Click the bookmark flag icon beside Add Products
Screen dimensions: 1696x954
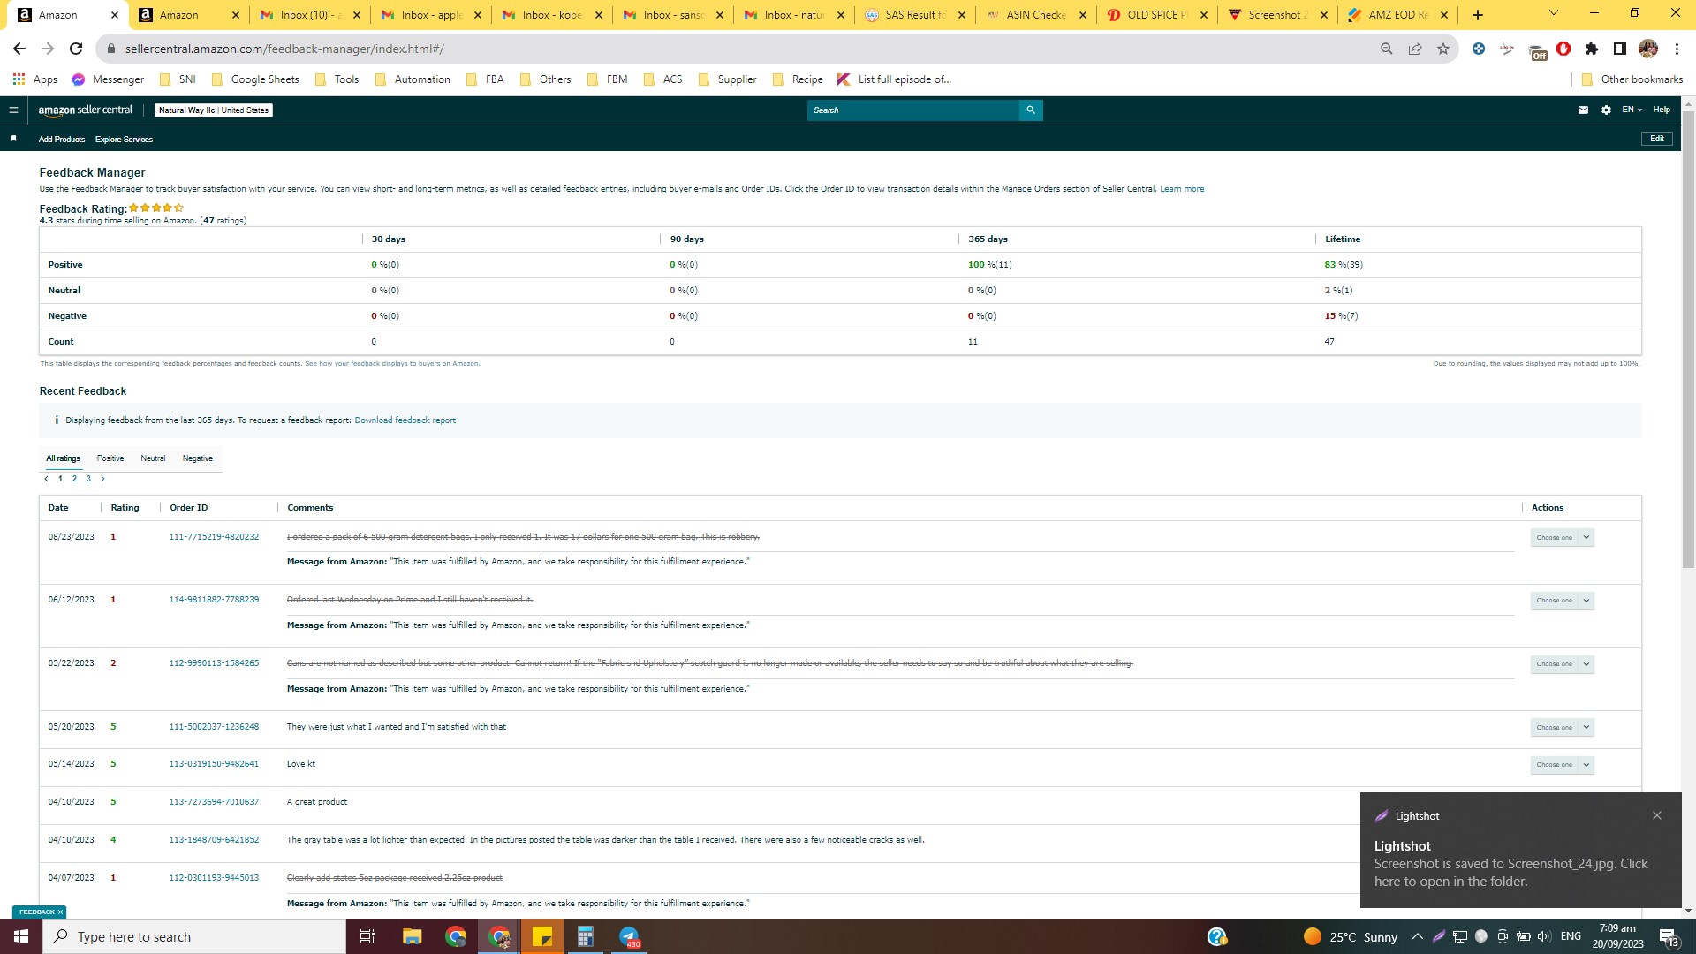tap(13, 139)
